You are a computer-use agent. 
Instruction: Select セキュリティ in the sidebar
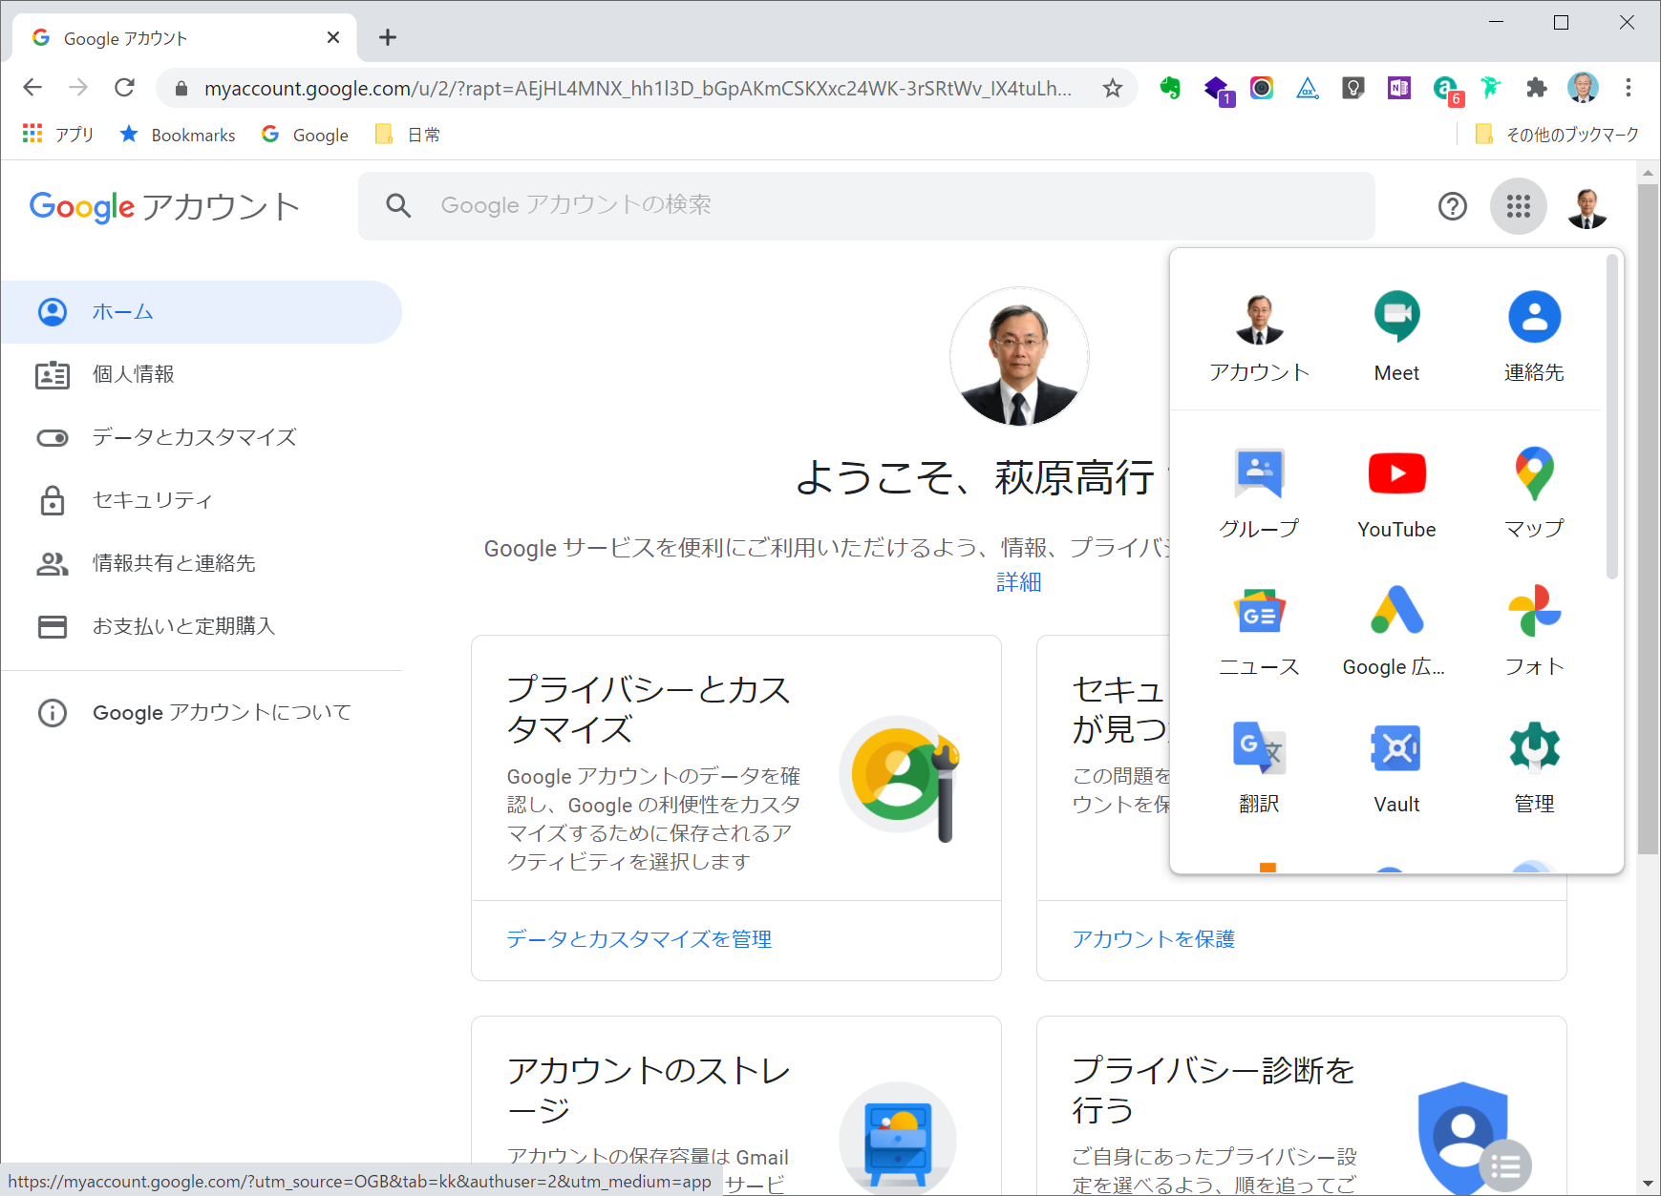coord(152,500)
